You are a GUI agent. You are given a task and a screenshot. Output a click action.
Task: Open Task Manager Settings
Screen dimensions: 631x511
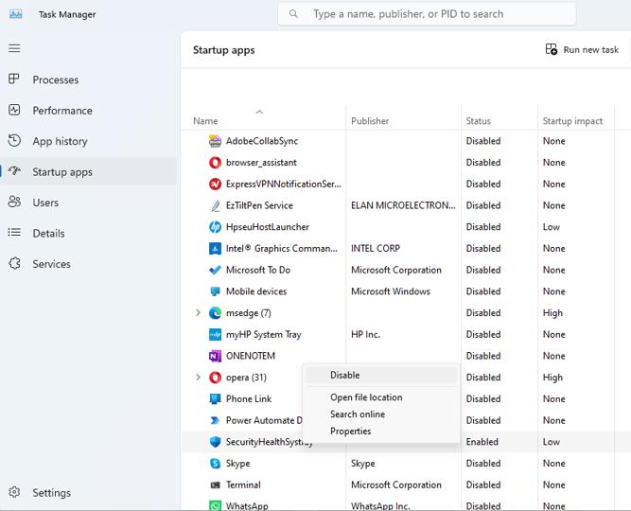click(89, 492)
